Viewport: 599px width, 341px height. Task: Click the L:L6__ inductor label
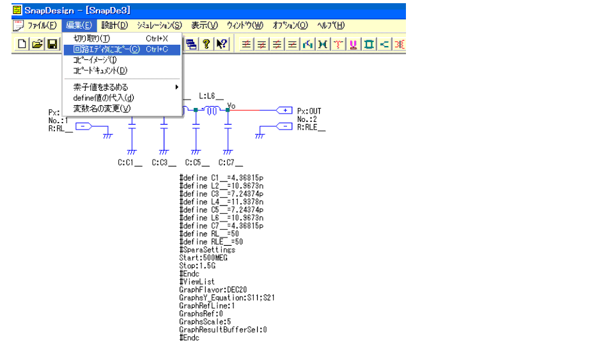pyautogui.click(x=211, y=96)
